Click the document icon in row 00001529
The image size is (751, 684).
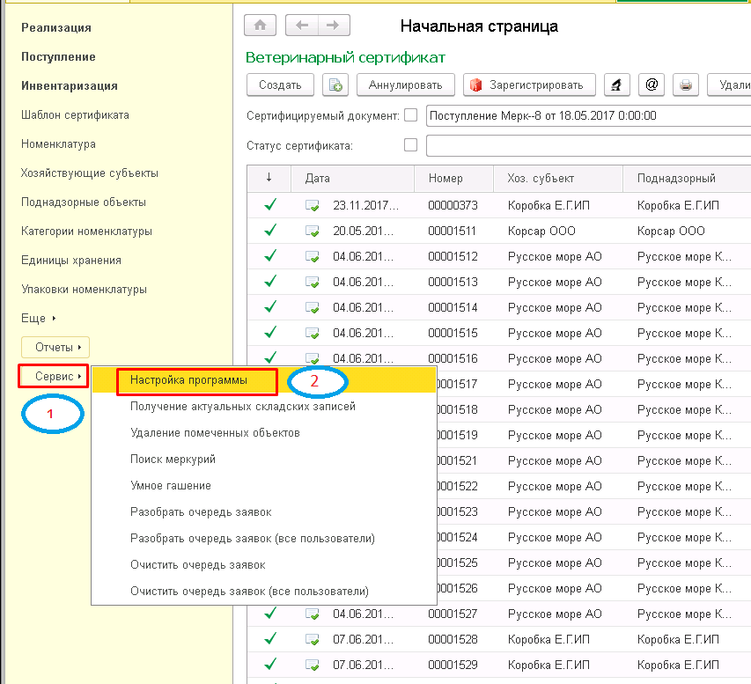[x=313, y=665]
